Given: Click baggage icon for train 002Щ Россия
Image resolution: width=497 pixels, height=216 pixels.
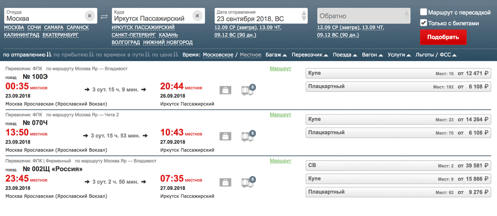Looking at the screenshot, I should coord(225,182).
